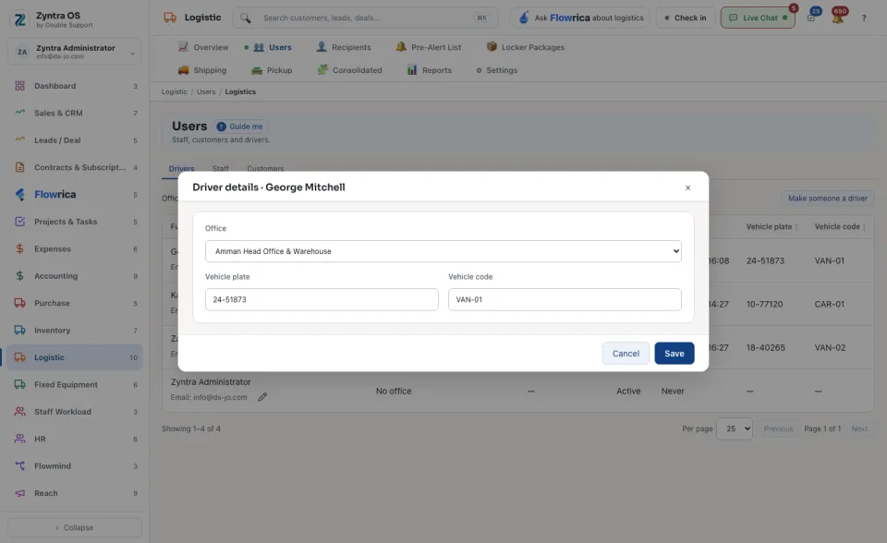The width and height of the screenshot is (887, 543).
Task: Click the Guide me button
Action: tap(240, 127)
